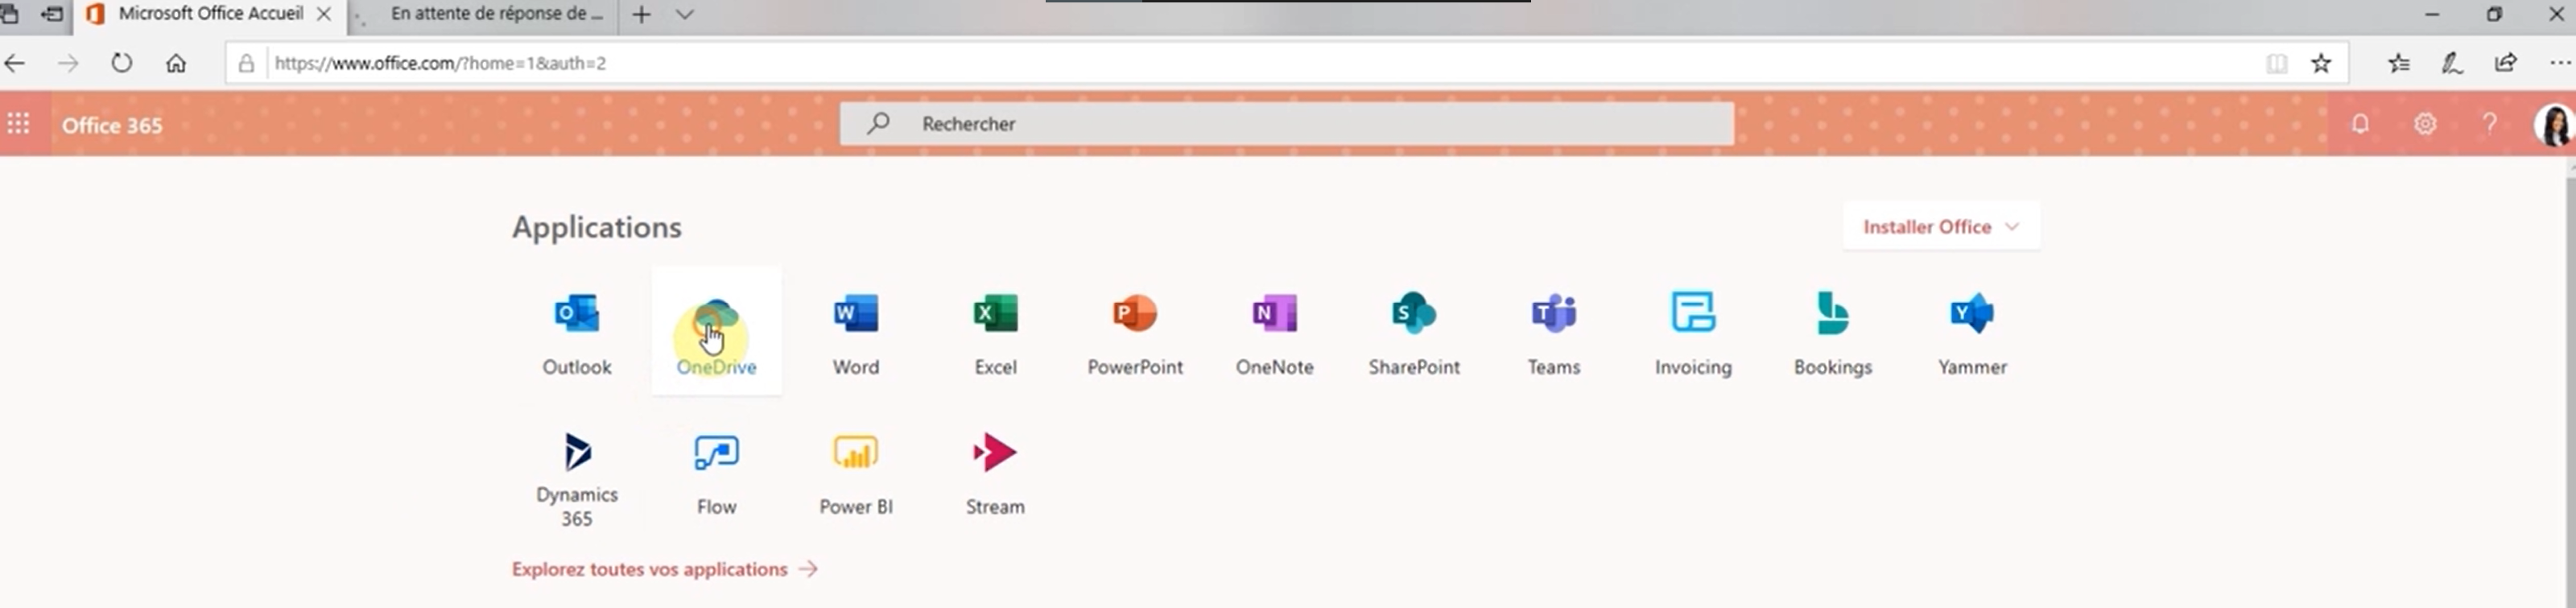The image size is (2576, 608).
Task: Switch to the 'En attente de réponse' tab
Action: click(x=482, y=15)
